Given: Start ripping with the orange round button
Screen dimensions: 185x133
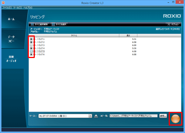Looking at the screenshot, I should point(175,119).
